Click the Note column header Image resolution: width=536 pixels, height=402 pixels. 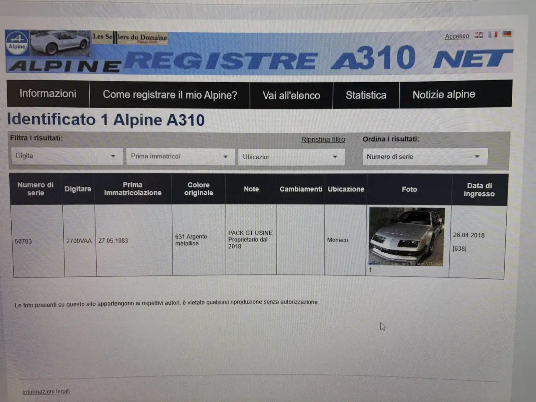(251, 189)
